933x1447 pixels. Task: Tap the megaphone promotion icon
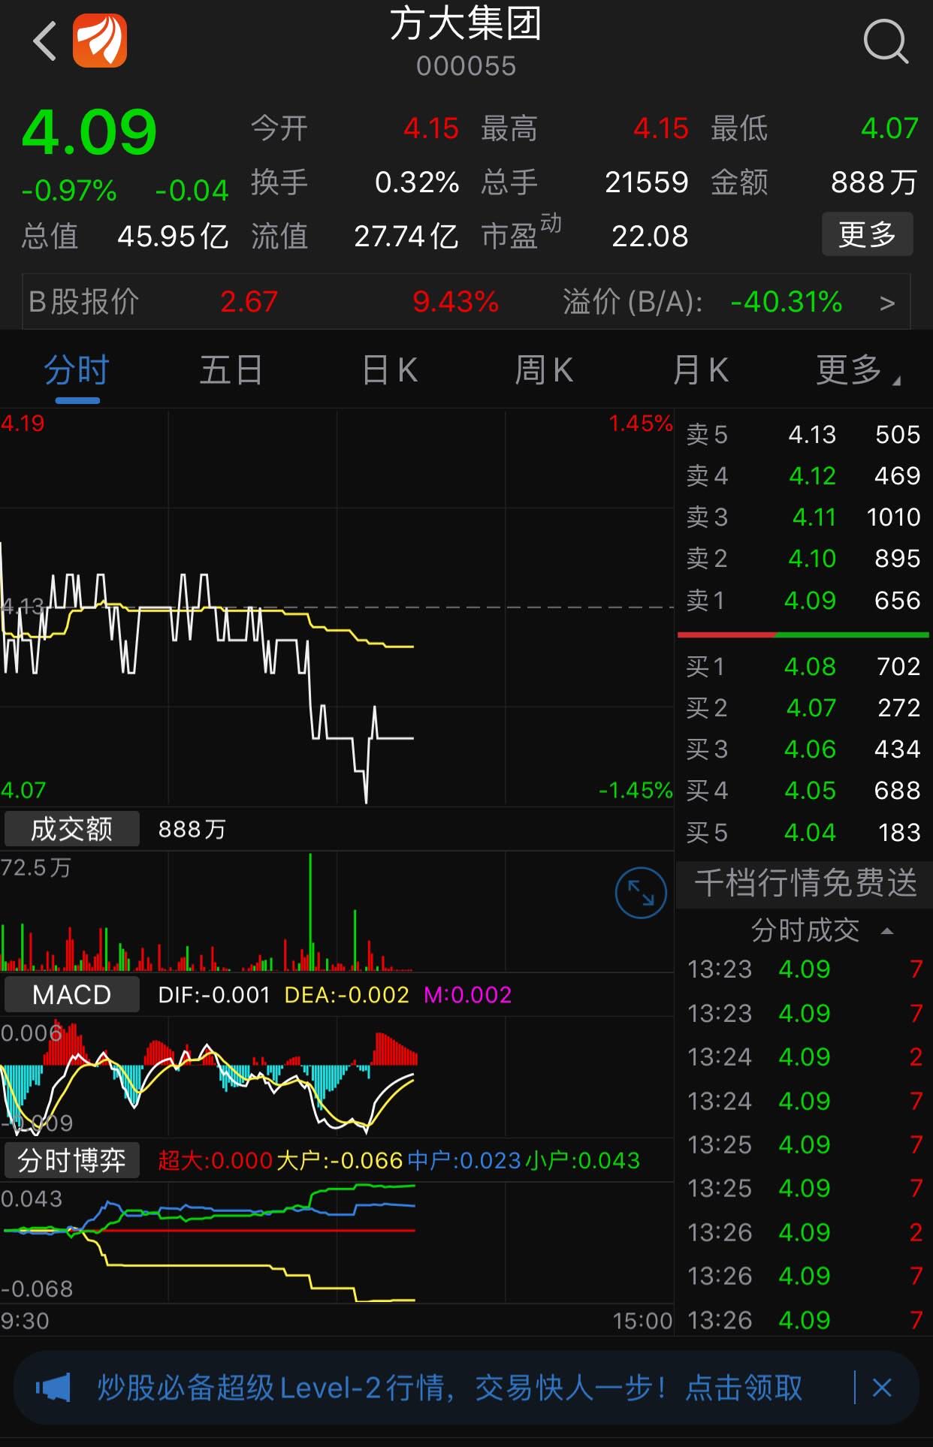(53, 1388)
